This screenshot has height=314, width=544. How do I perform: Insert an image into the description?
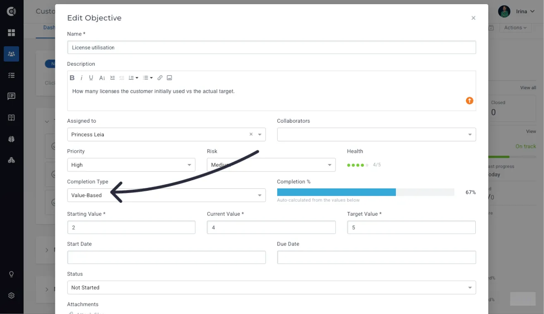pyautogui.click(x=169, y=78)
